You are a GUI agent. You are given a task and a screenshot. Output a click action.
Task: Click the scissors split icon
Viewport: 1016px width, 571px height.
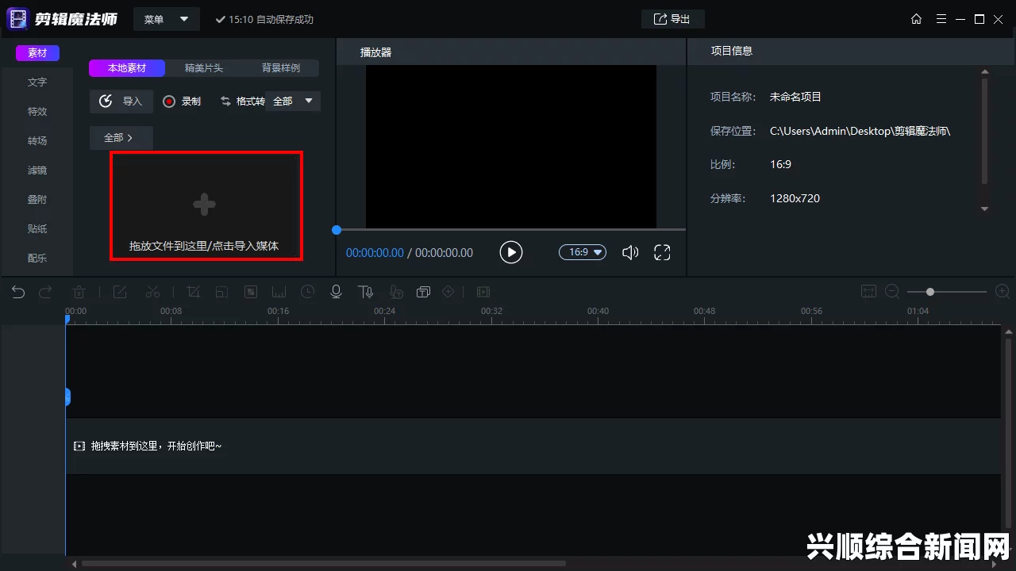[153, 292]
